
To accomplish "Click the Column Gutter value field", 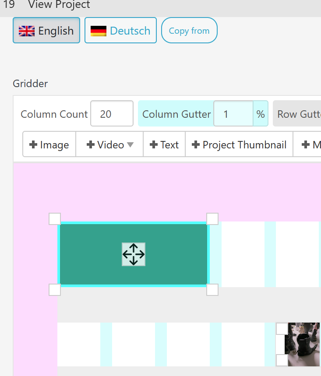I will click(x=233, y=114).
